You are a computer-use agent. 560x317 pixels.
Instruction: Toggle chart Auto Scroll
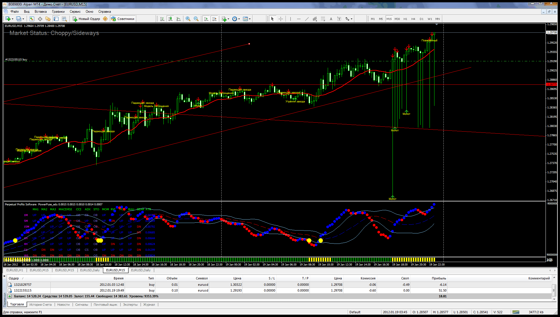(206, 19)
